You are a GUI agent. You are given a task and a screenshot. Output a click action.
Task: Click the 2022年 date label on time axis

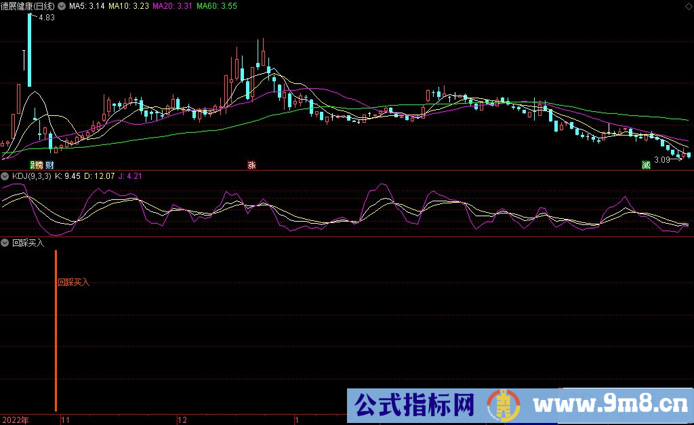16,420
